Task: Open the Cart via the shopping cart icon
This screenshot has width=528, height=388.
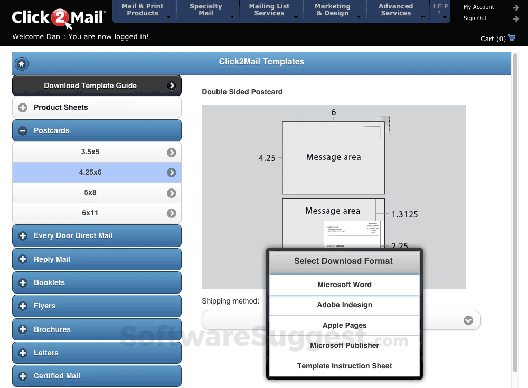Action: (511, 38)
